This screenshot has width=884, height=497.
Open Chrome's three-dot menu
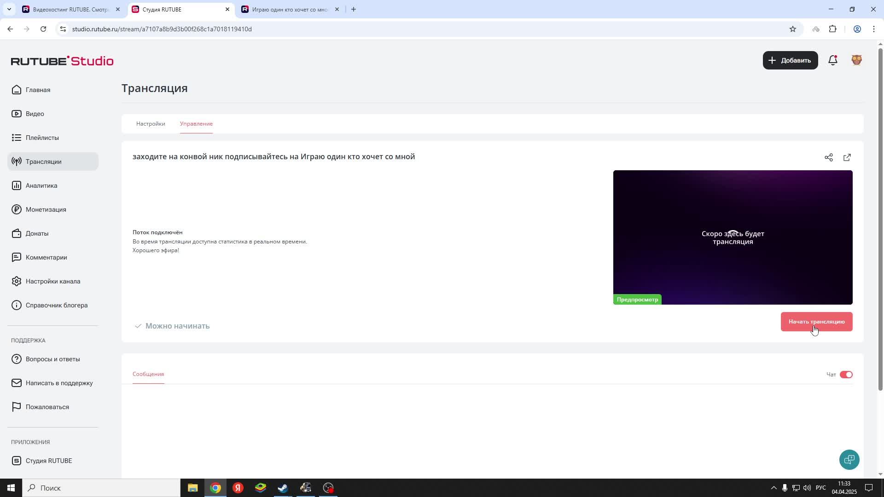click(x=874, y=29)
